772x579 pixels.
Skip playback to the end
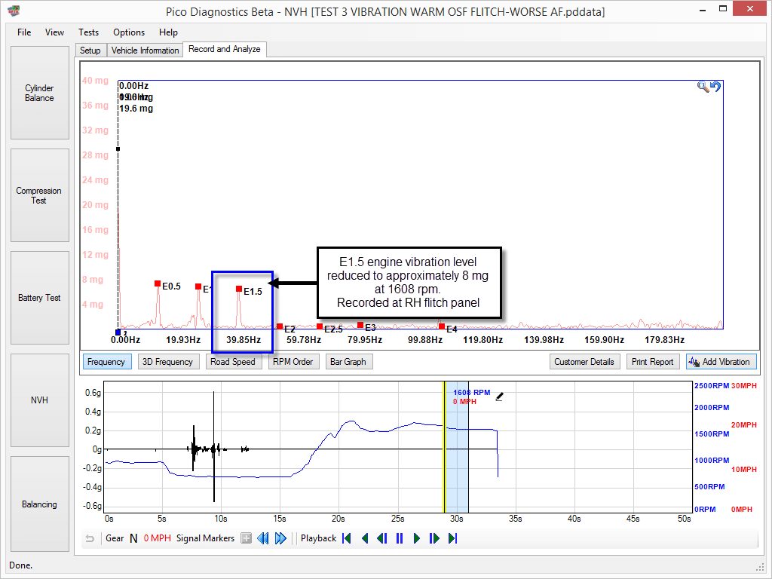click(x=452, y=538)
